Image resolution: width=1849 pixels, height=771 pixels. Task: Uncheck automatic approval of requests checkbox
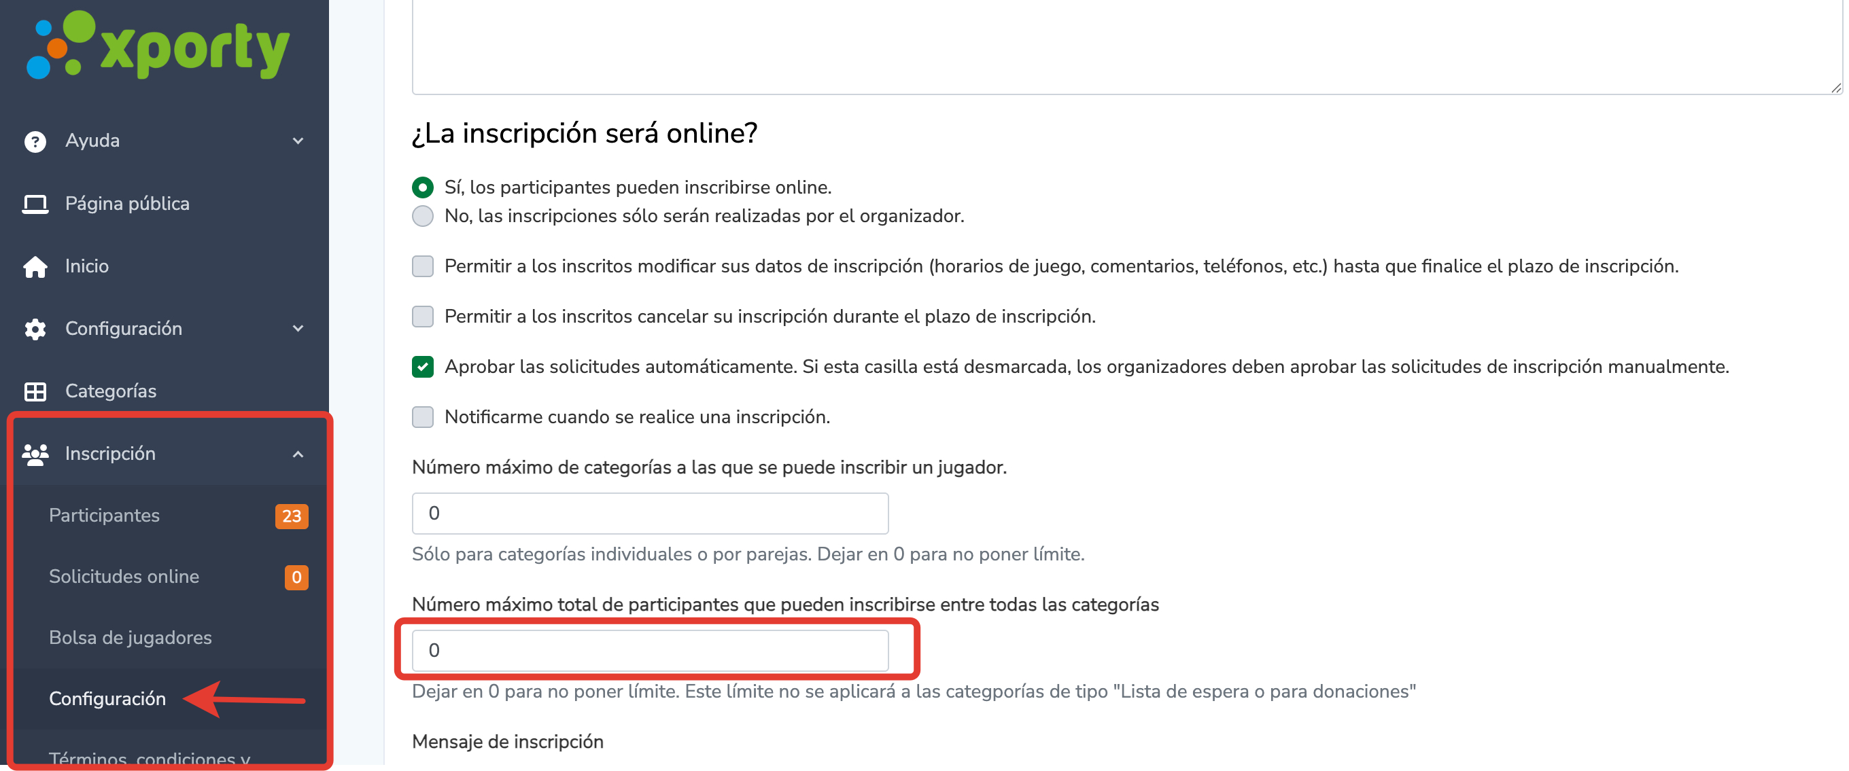pos(423,367)
